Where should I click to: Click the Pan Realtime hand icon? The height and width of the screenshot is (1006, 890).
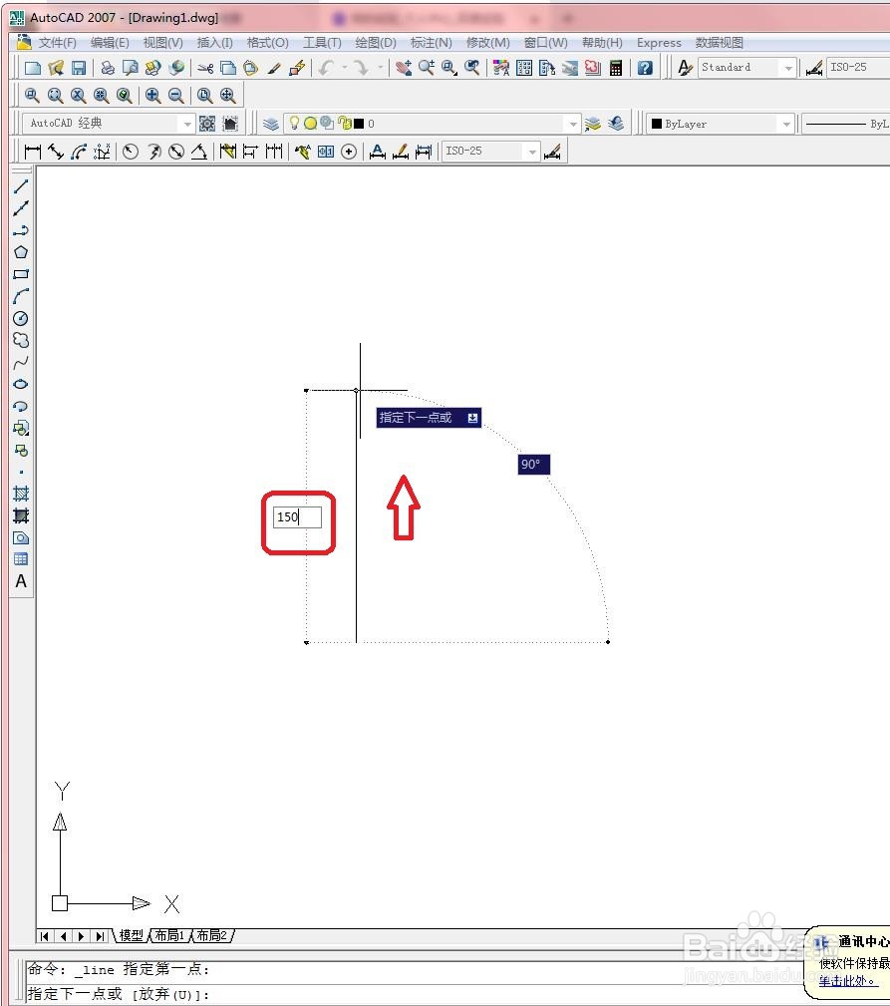coord(404,68)
